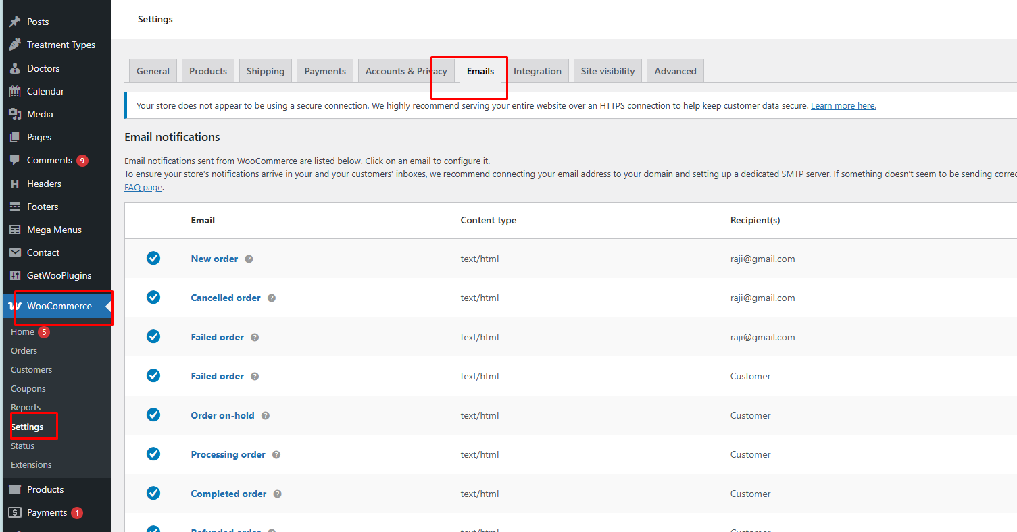1017x532 pixels.
Task: Click the Doctors person icon
Action: (15, 68)
